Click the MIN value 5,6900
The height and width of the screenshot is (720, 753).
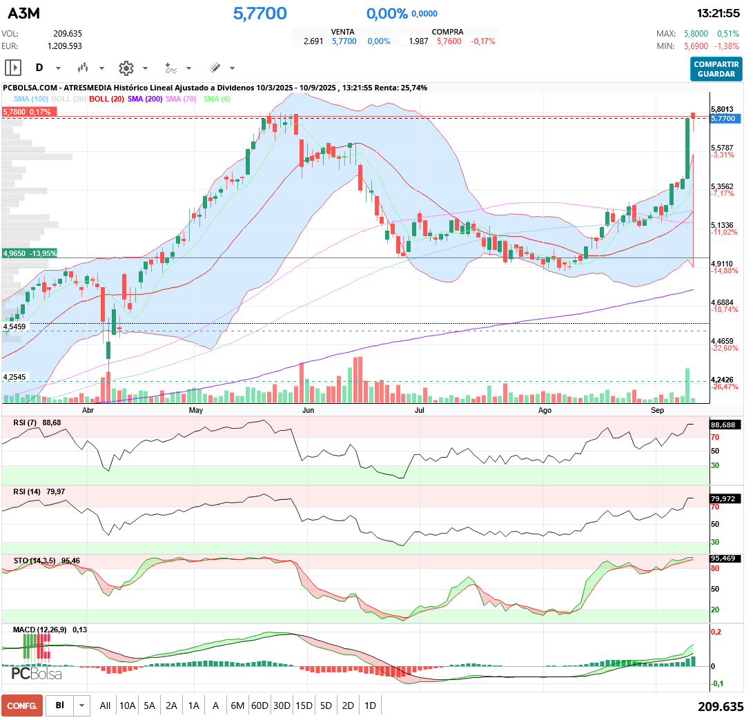coord(696,46)
